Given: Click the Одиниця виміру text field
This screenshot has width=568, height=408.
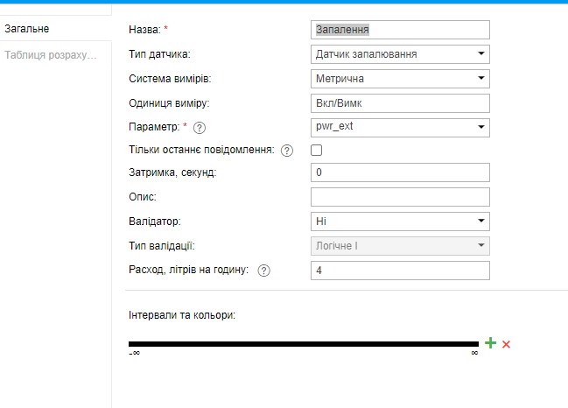Looking at the screenshot, I should (x=400, y=102).
